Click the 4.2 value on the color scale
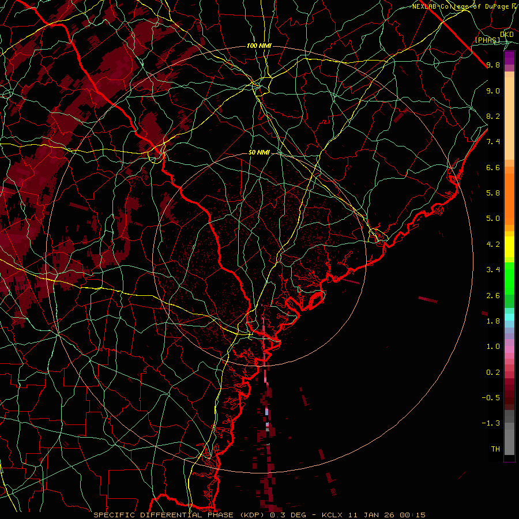Viewport: 519px width, 519px height. (493, 245)
